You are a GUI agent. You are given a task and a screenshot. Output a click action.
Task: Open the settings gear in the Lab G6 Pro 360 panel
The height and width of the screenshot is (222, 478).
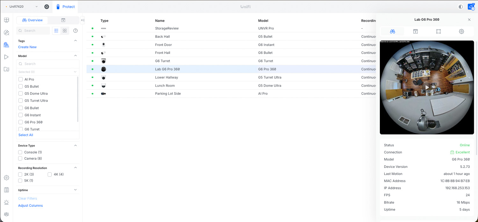(x=461, y=31)
